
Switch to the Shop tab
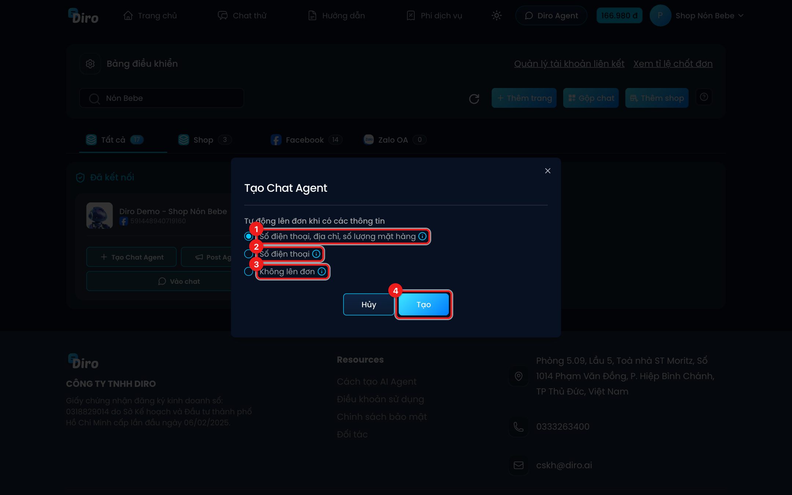click(205, 140)
